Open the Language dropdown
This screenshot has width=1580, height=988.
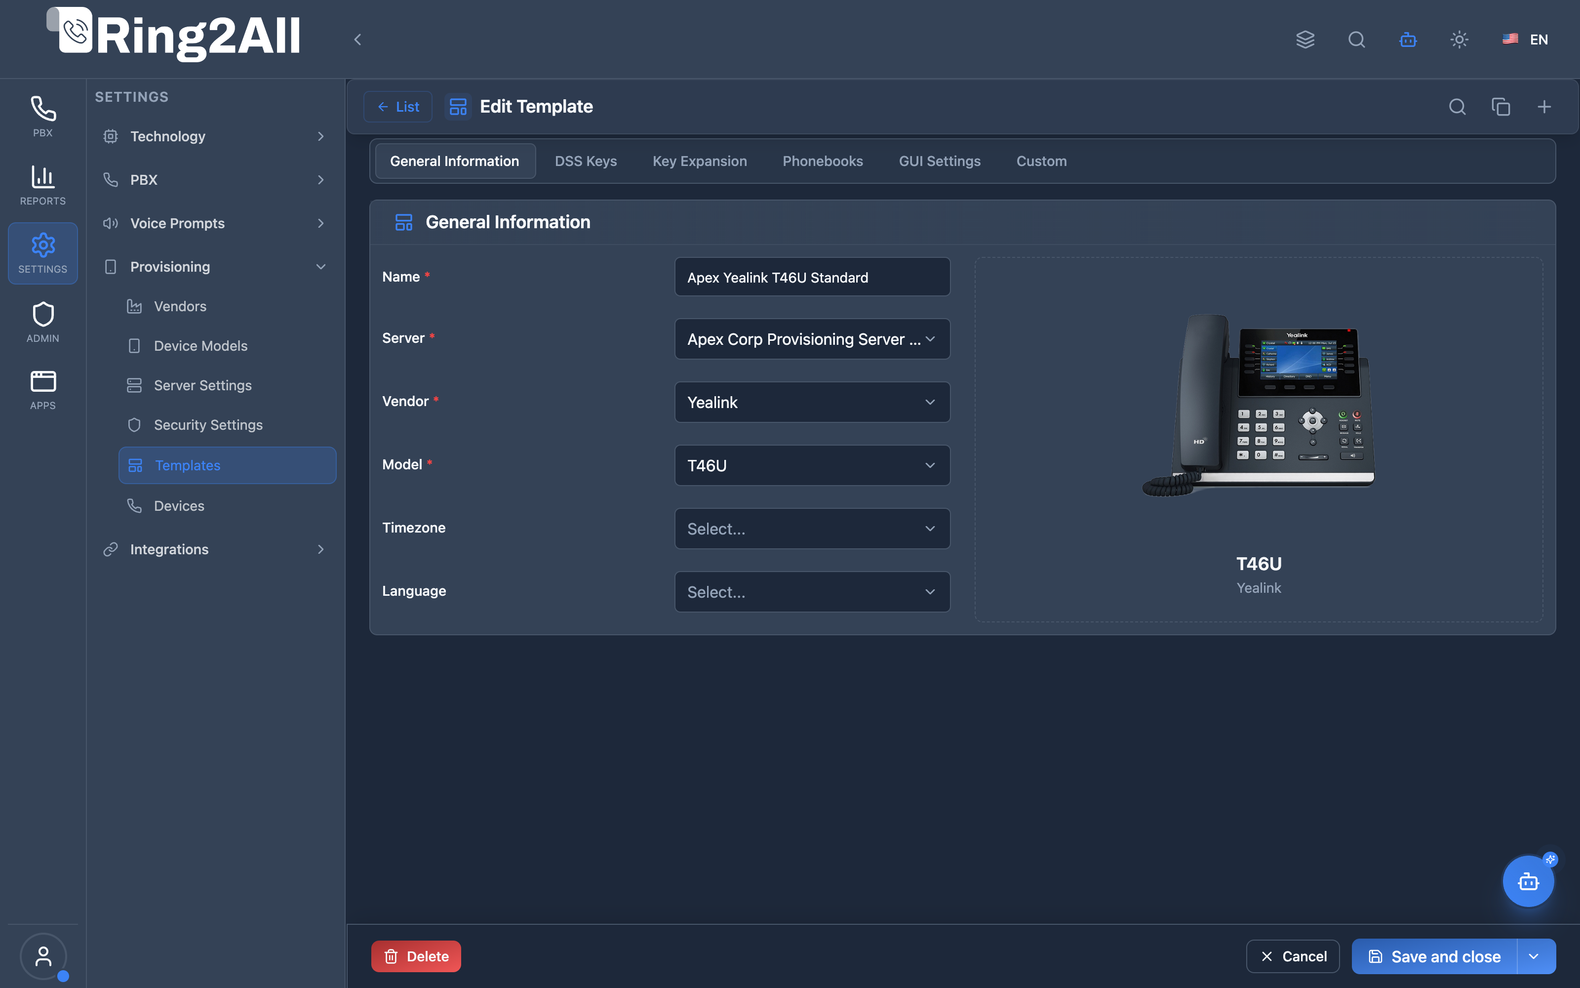click(x=812, y=592)
